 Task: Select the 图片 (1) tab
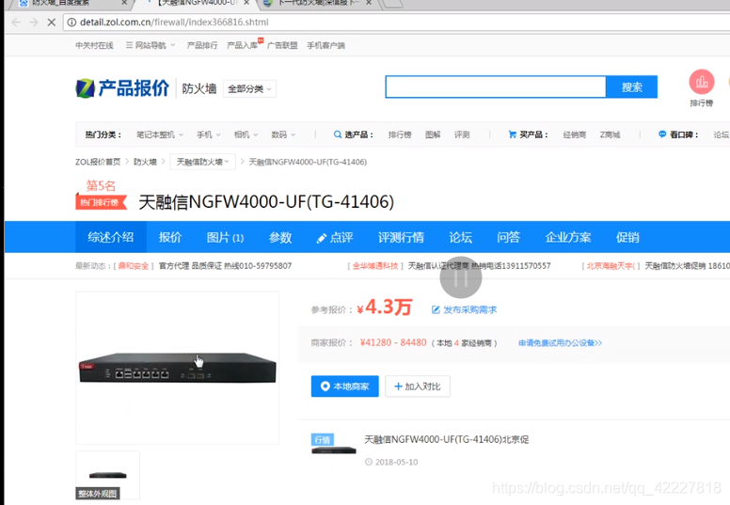pyautogui.click(x=226, y=237)
